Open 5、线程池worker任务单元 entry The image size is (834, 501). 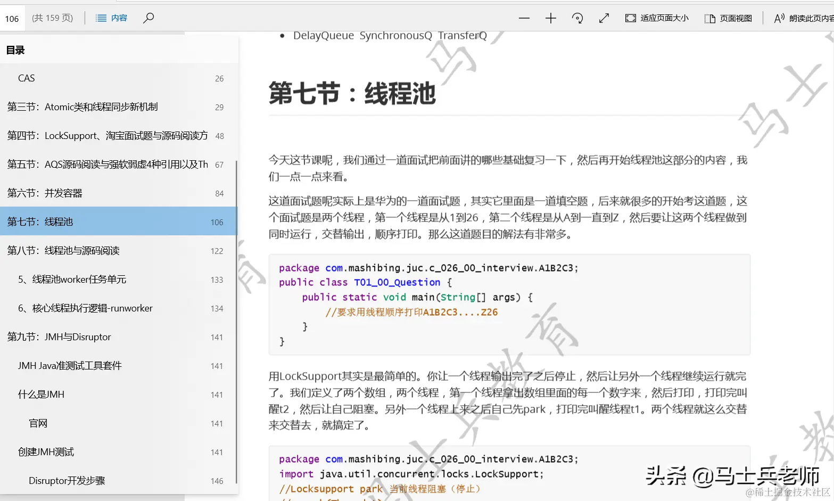pos(119,280)
